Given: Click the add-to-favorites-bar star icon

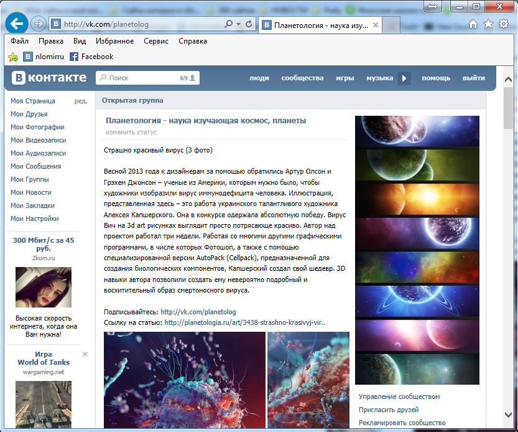Looking at the screenshot, I should coord(13,57).
